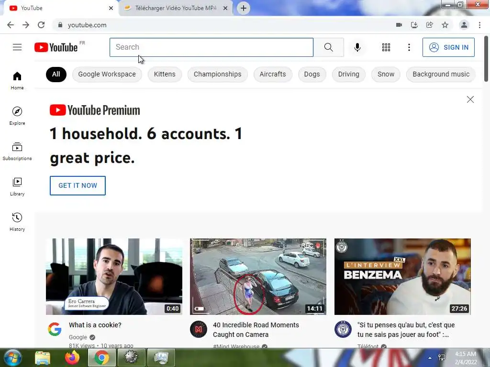Filter by Dogs chip

[312, 74]
